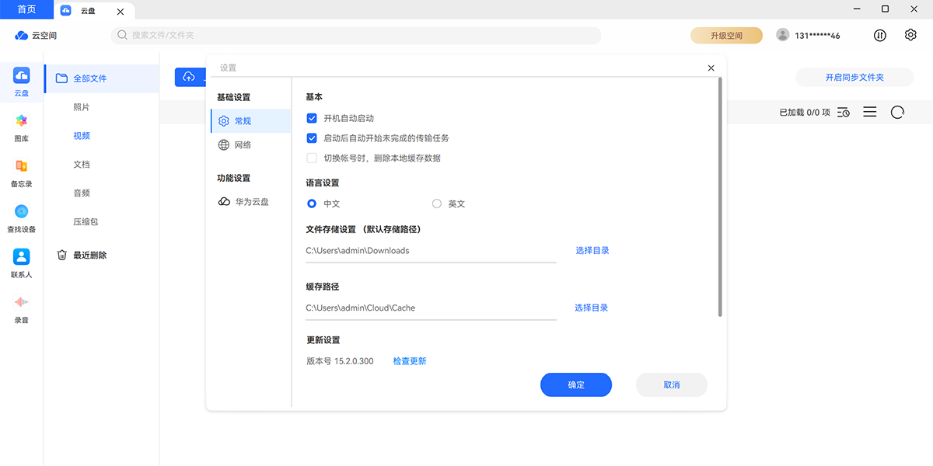Click the 查找设备 find device icon

(x=22, y=212)
